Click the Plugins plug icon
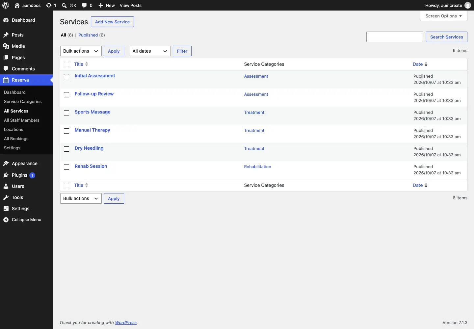Image resolution: width=474 pixels, height=329 pixels. [x=6, y=175]
